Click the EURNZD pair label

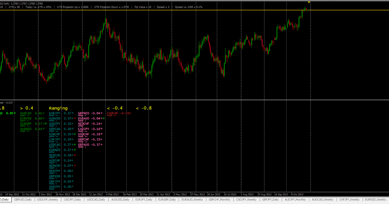[54, 150]
